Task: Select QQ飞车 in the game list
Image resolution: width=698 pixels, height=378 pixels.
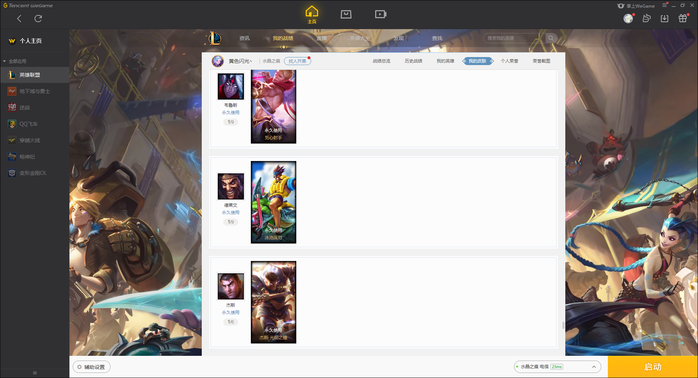Action: [35, 124]
